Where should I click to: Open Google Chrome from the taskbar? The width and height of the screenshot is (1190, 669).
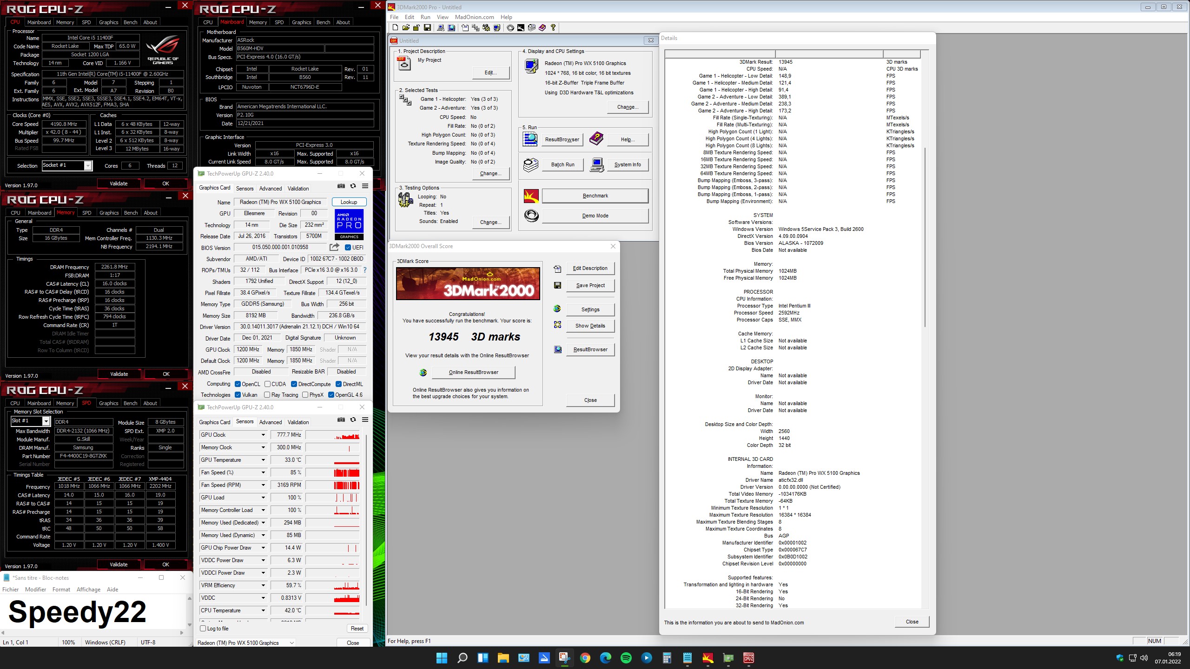pos(585,658)
